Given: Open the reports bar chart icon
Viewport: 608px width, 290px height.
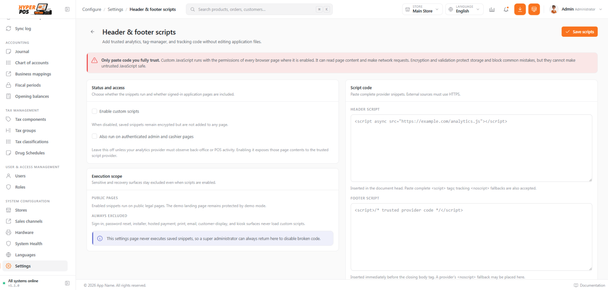Looking at the screenshot, I should pyautogui.click(x=492, y=9).
